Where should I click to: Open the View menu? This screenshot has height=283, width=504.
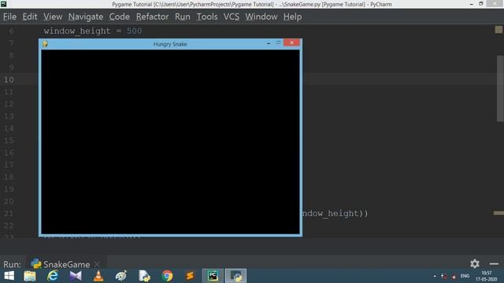pos(53,17)
